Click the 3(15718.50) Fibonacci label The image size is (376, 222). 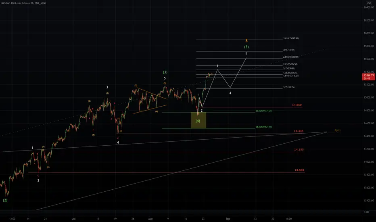coord(289,50)
